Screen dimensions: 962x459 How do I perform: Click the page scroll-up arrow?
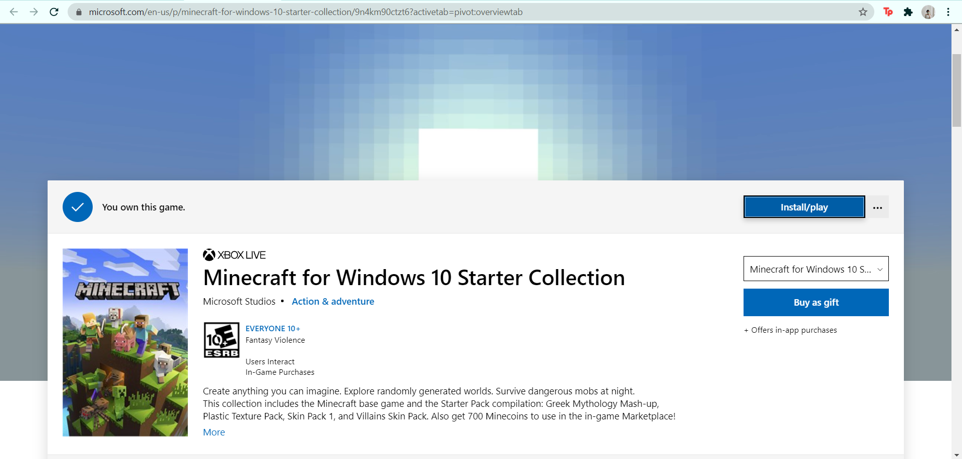tap(956, 30)
